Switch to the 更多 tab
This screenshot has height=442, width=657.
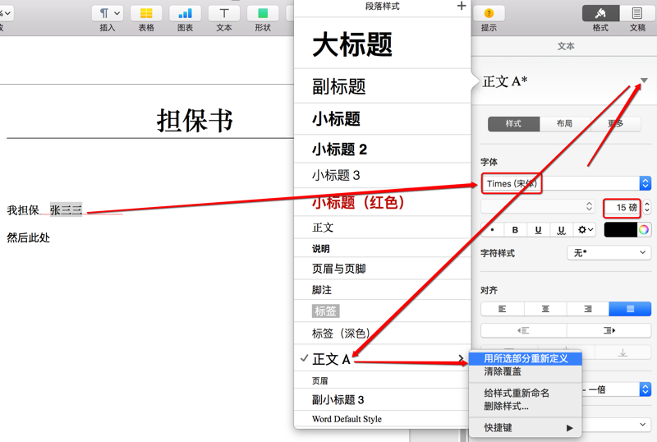click(x=615, y=124)
